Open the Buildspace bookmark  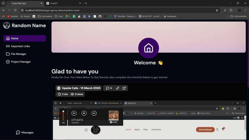click(170, 16)
